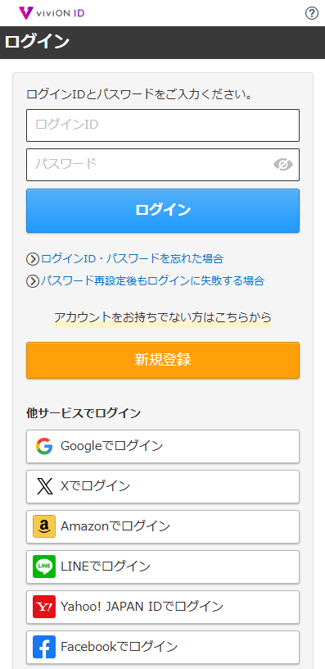Click the green LINE logo icon
The image size is (325, 669).
click(x=44, y=567)
